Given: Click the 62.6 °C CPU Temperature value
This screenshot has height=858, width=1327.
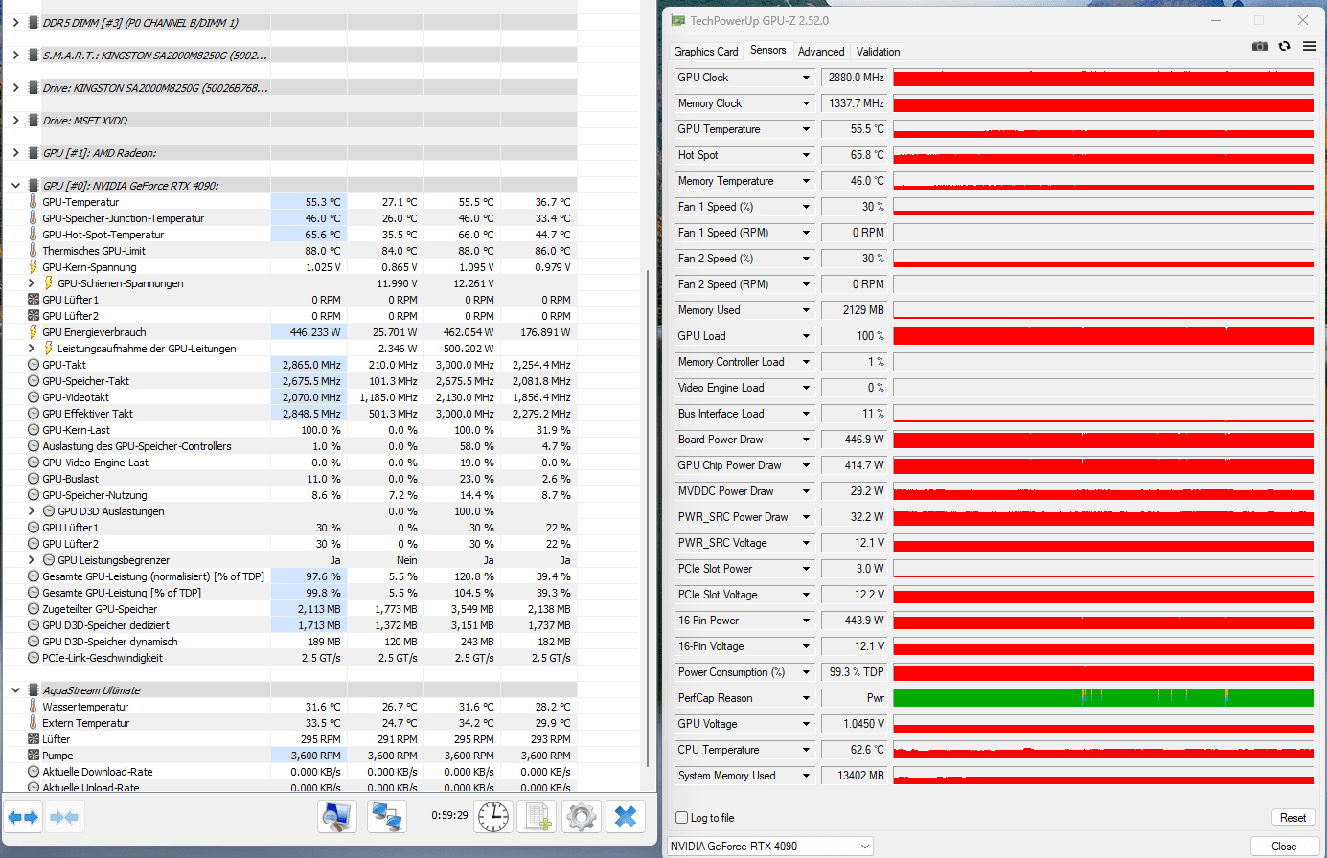Looking at the screenshot, I should pos(856,750).
